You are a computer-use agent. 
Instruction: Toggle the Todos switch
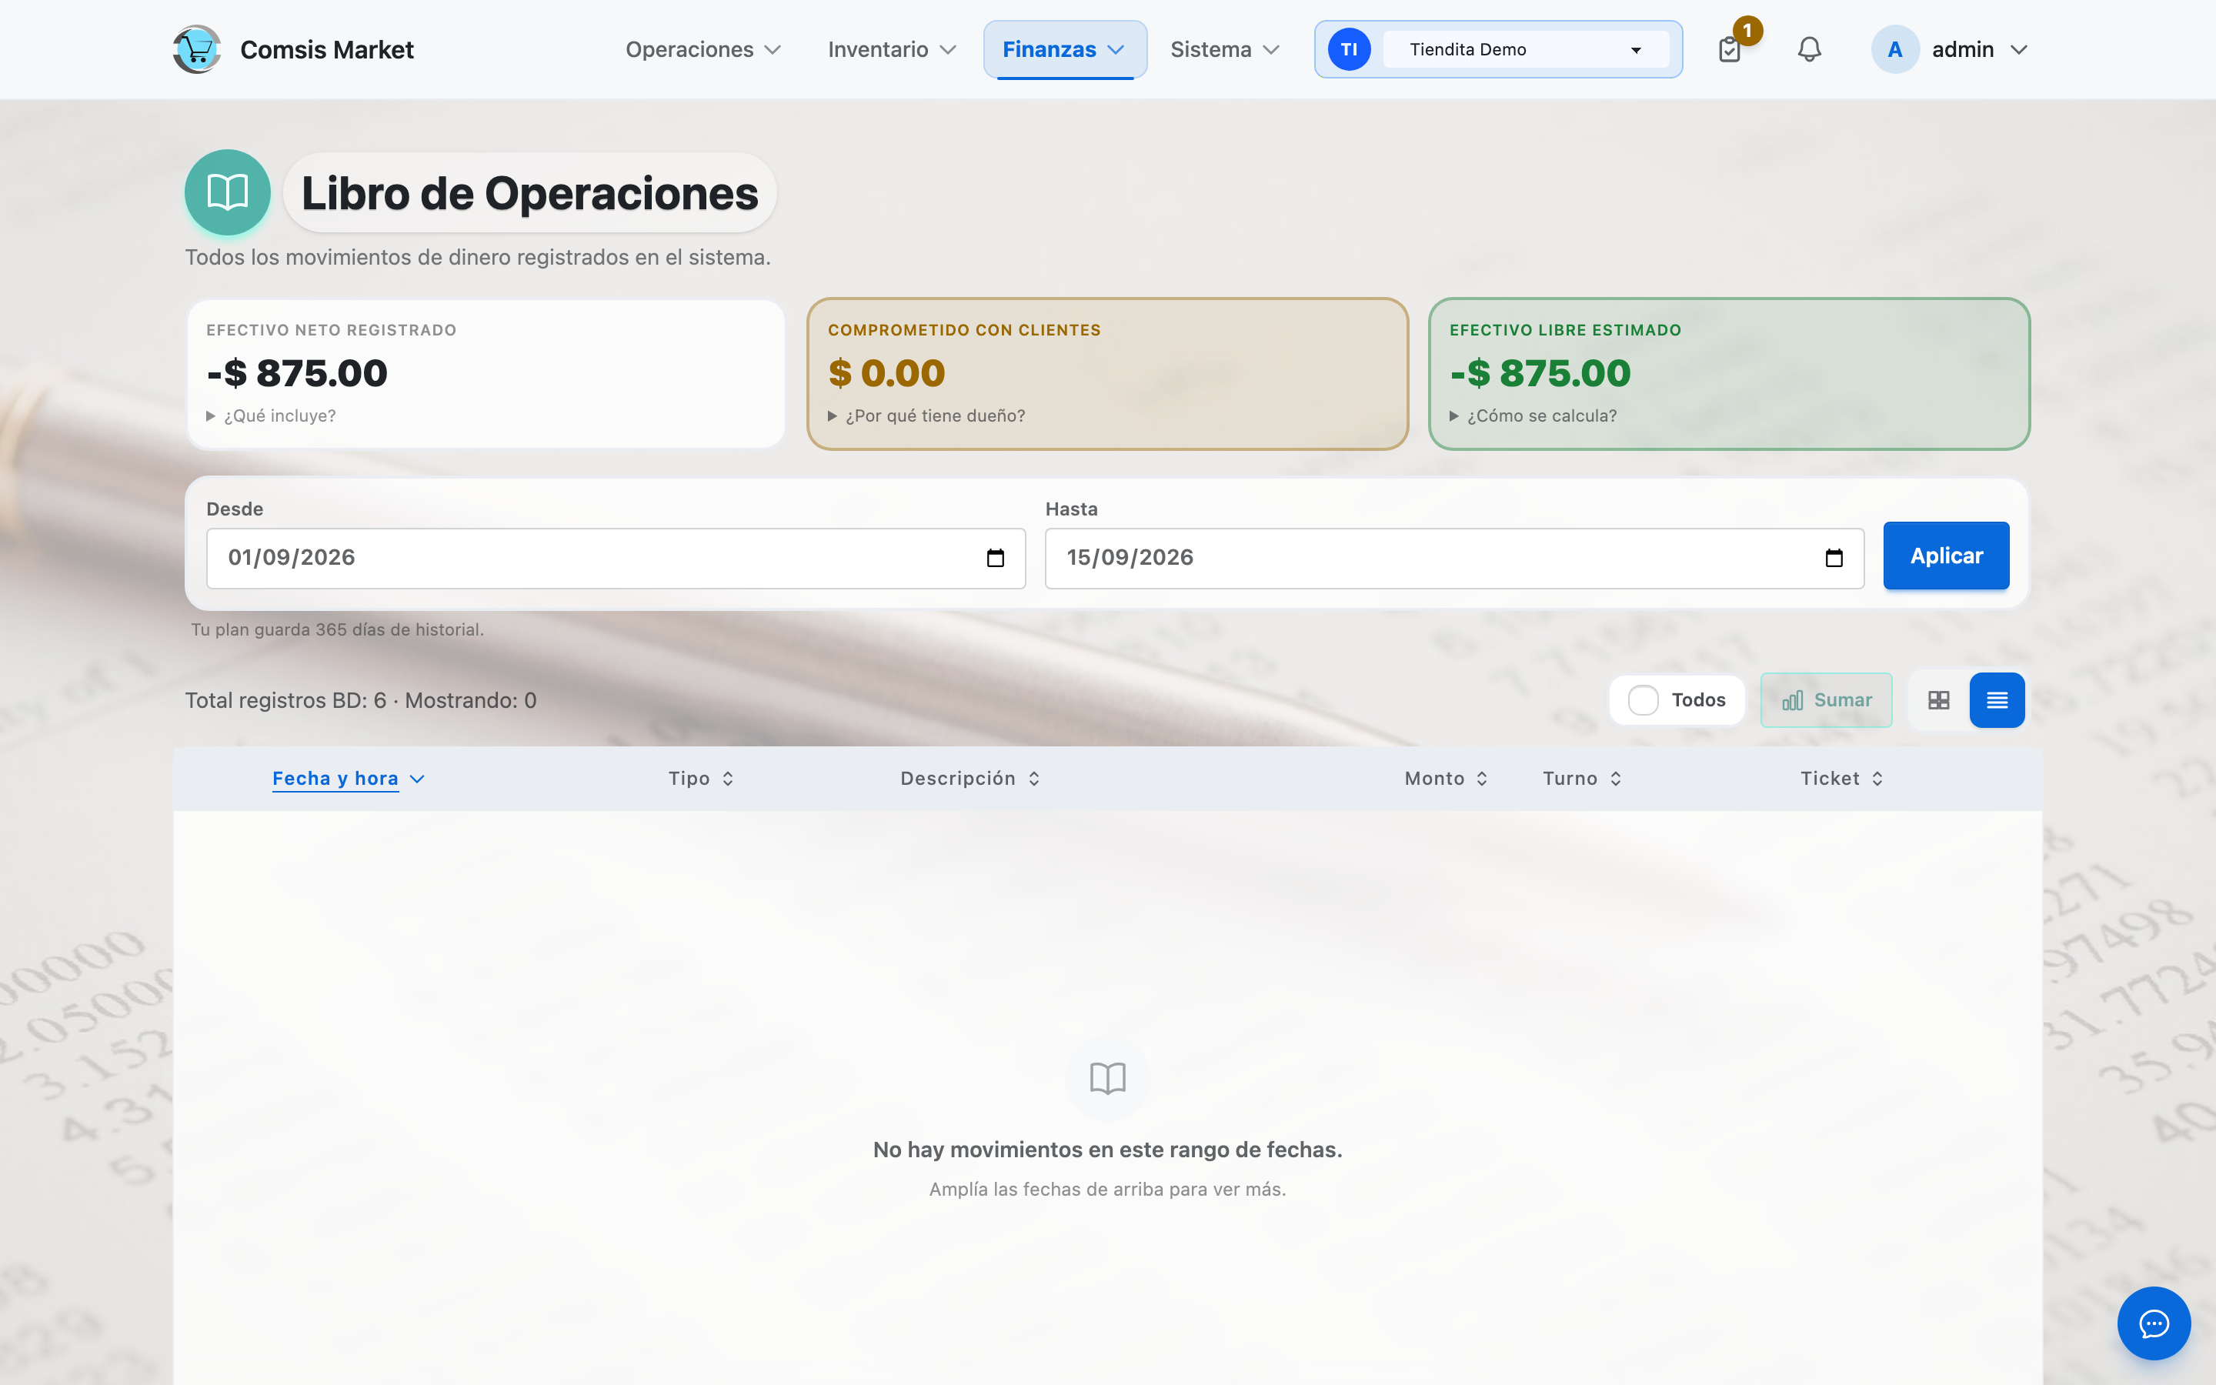pos(1643,701)
